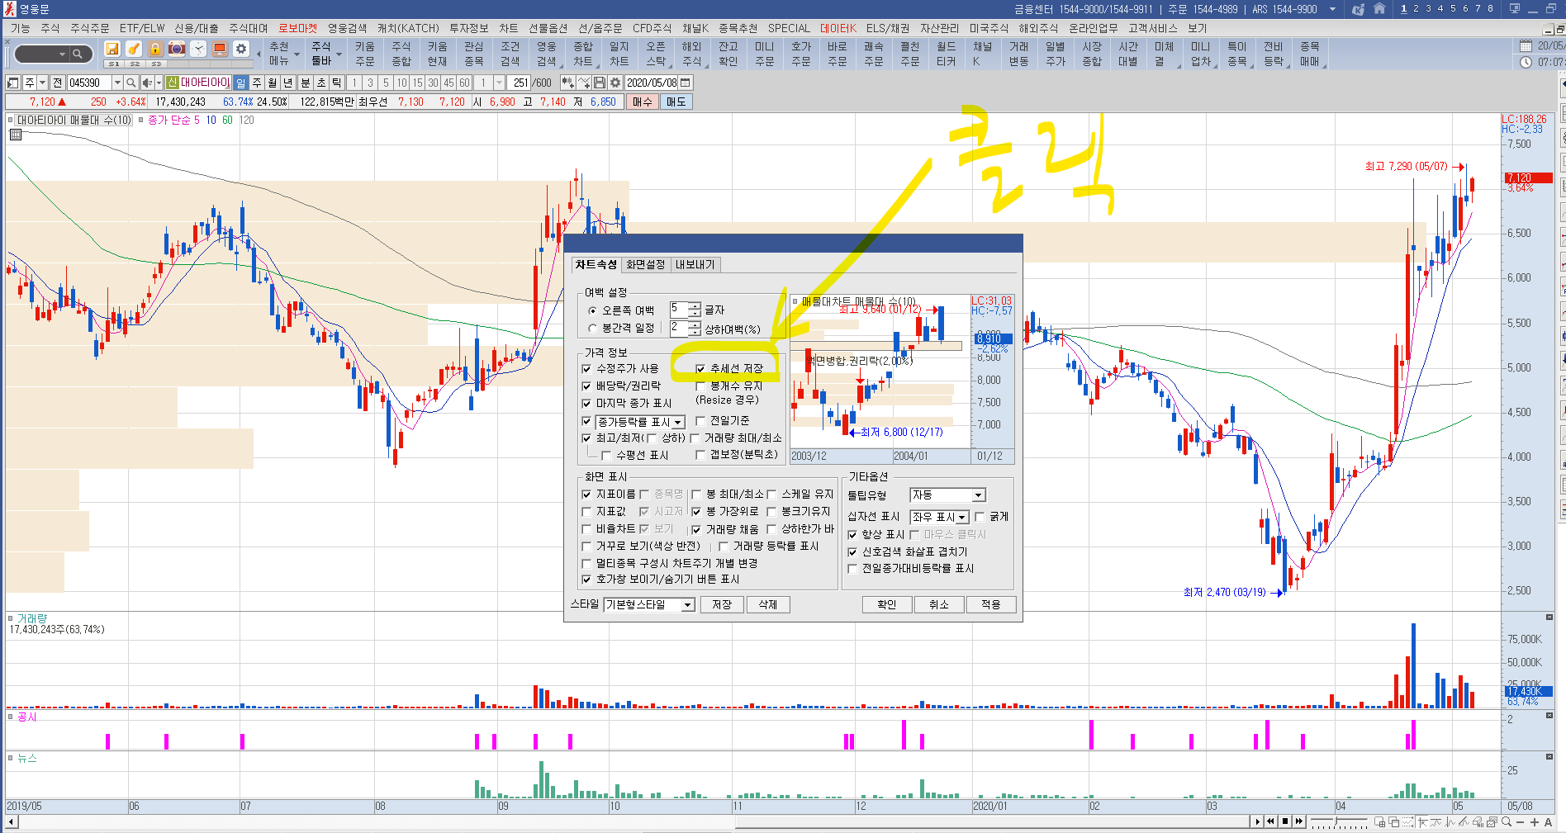This screenshot has height=833, width=1566.
Task: Click the lock screen icon
Action: click(x=155, y=50)
